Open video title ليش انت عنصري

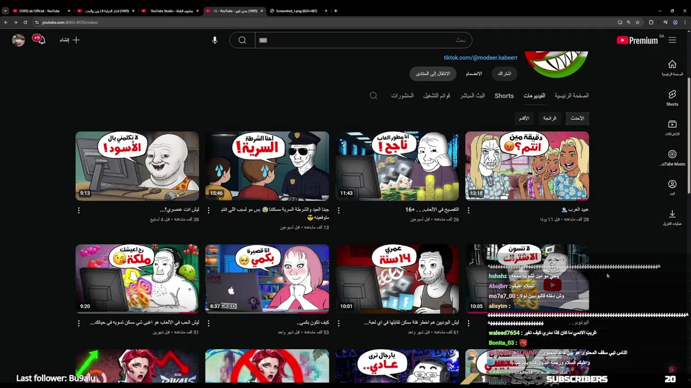pos(180,210)
